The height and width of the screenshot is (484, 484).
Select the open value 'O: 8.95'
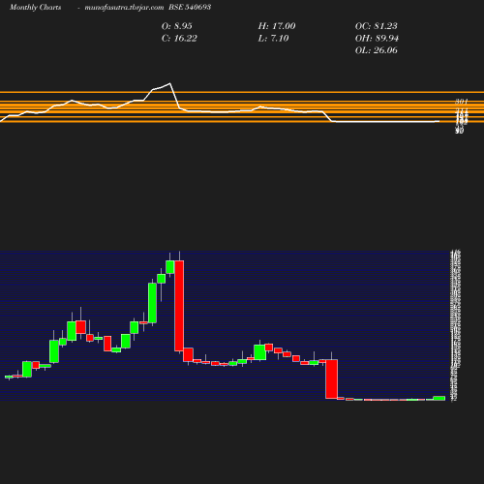click(x=177, y=26)
